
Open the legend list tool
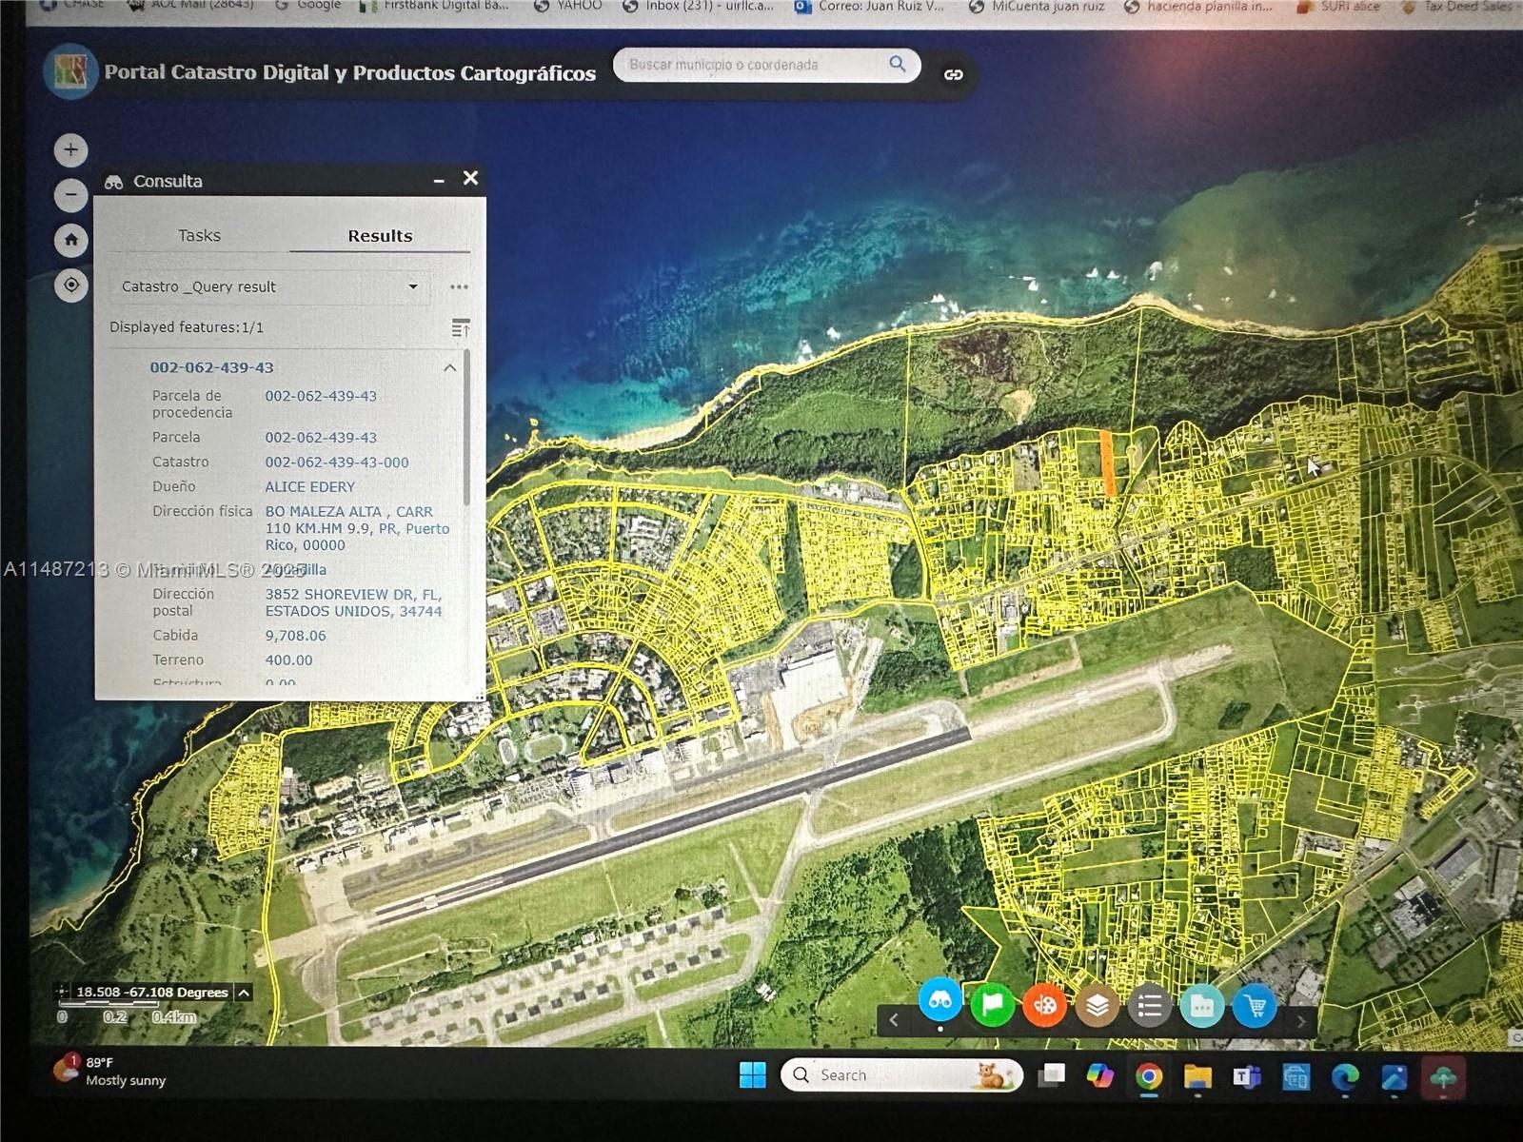click(1150, 1004)
